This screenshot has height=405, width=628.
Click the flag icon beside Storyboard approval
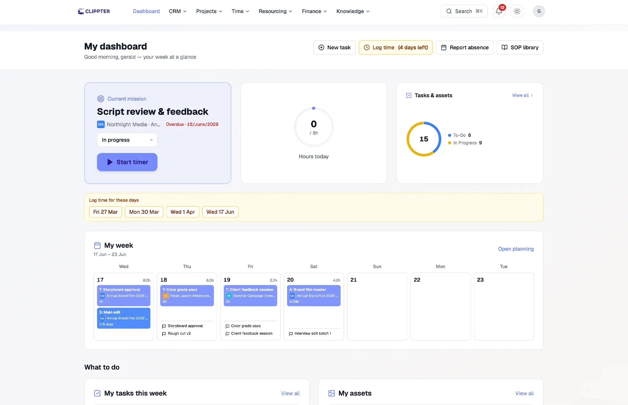164,326
